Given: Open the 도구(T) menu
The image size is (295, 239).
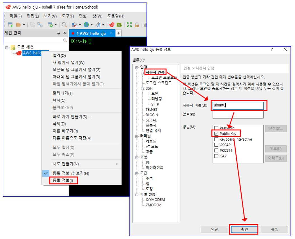Looking at the screenshot, I should pyautogui.click(x=68, y=16).
